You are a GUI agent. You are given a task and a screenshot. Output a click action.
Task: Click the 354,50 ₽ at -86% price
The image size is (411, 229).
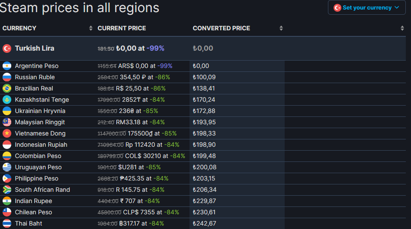(x=144, y=77)
